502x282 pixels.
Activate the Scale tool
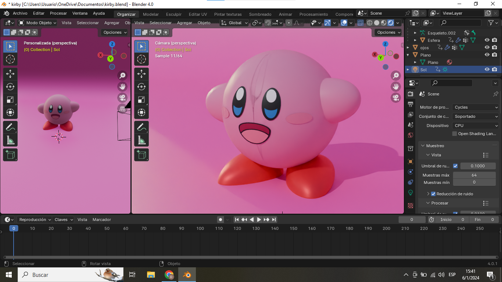coord(10,99)
